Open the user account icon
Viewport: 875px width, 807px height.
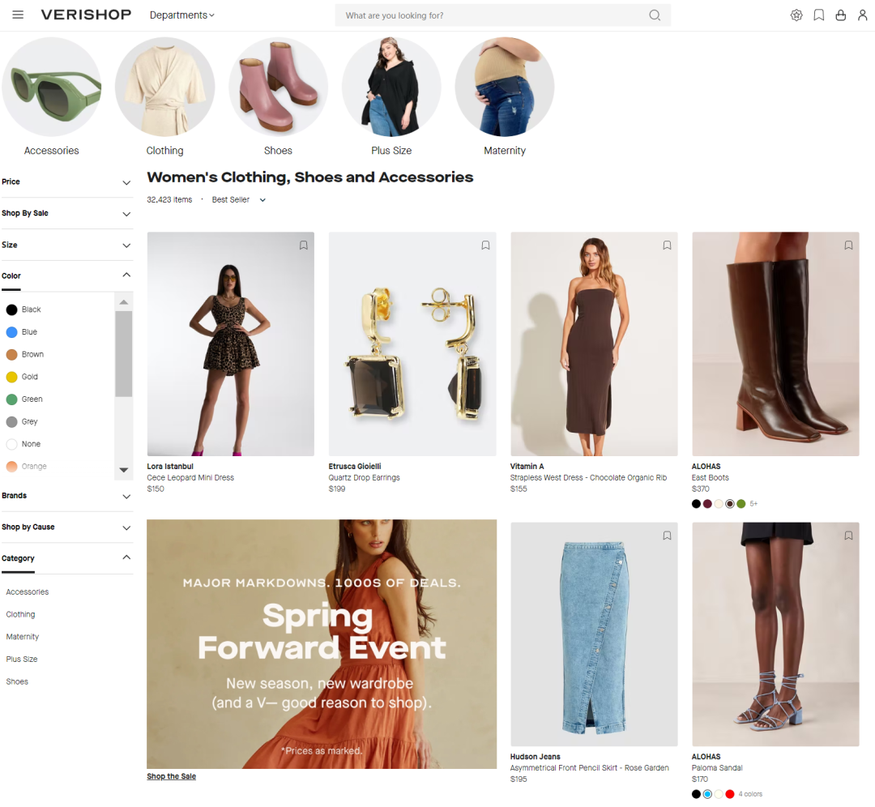coord(862,15)
